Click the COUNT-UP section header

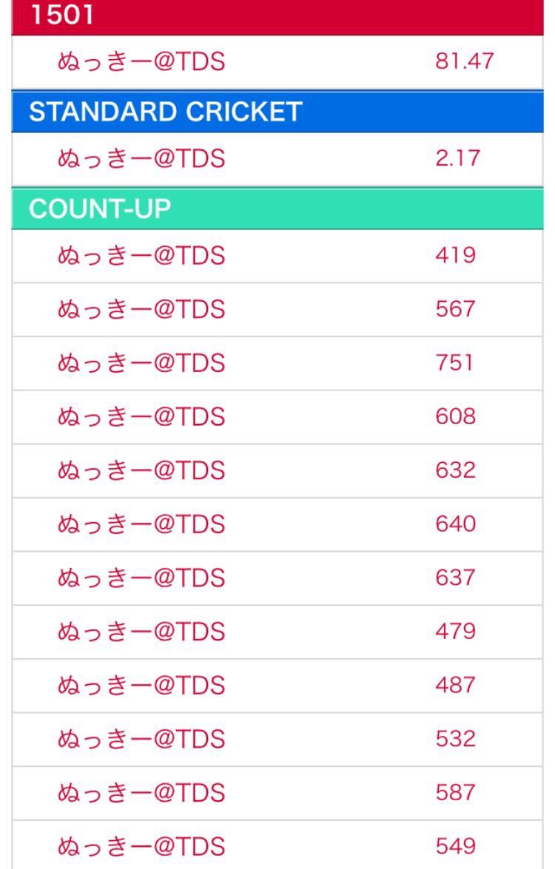pyautogui.click(x=100, y=208)
